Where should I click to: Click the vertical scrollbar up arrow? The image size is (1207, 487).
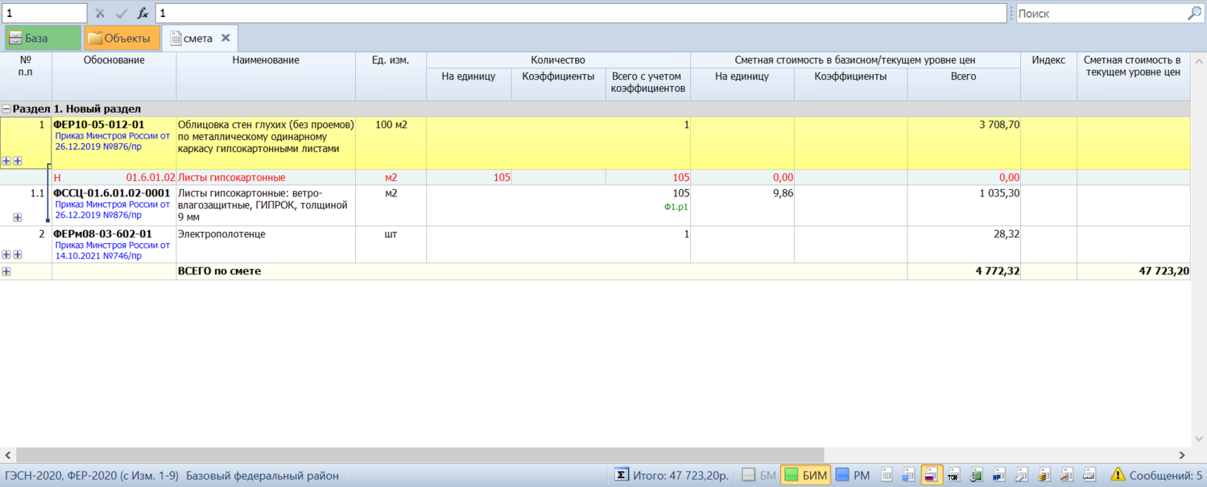click(x=1199, y=61)
